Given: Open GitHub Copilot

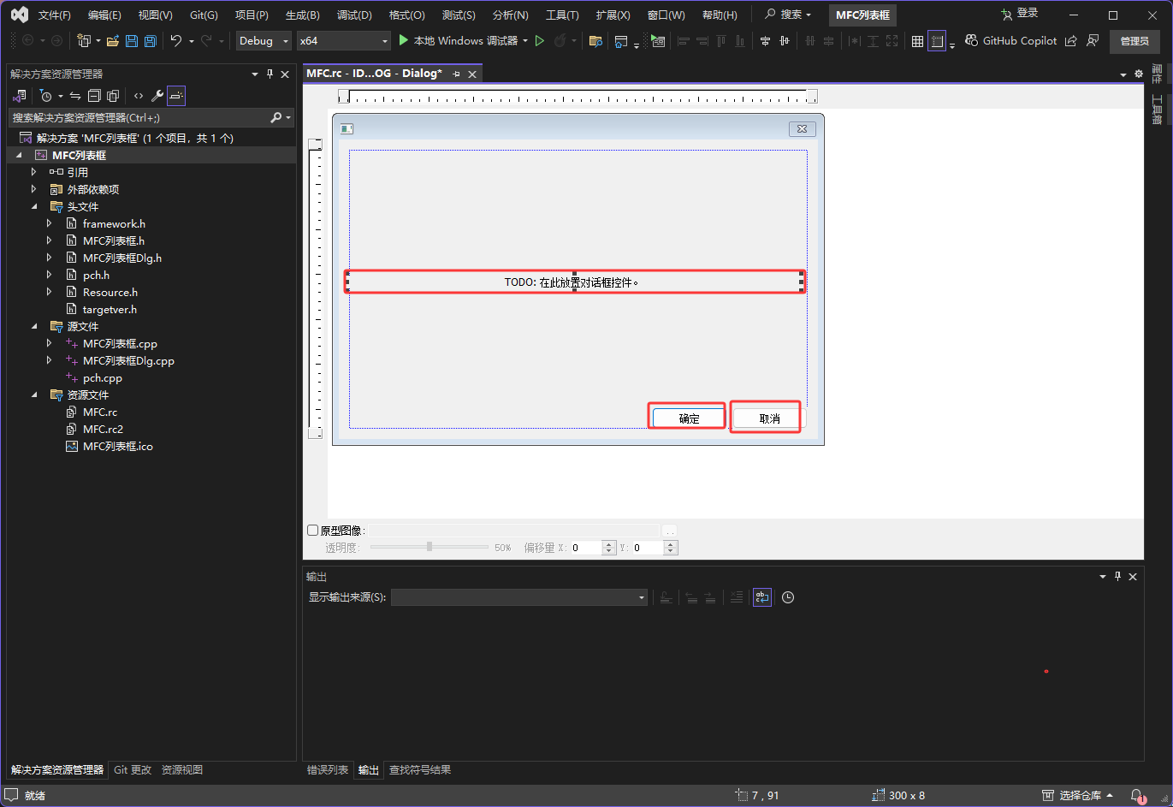Looking at the screenshot, I should (x=1010, y=41).
